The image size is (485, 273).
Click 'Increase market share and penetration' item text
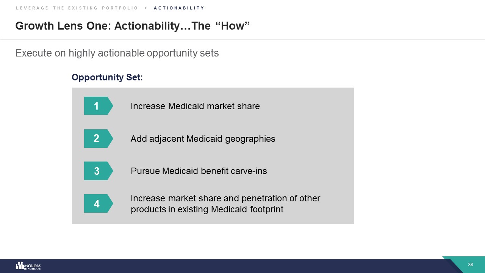tap(225, 198)
